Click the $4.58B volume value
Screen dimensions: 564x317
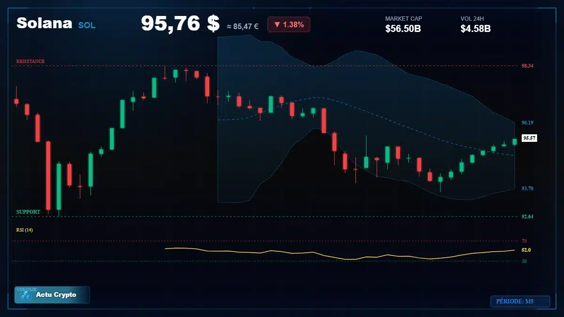(476, 29)
